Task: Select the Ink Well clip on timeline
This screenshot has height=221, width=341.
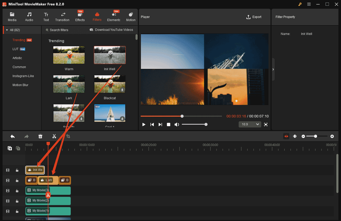Action: click(x=35, y=170)
